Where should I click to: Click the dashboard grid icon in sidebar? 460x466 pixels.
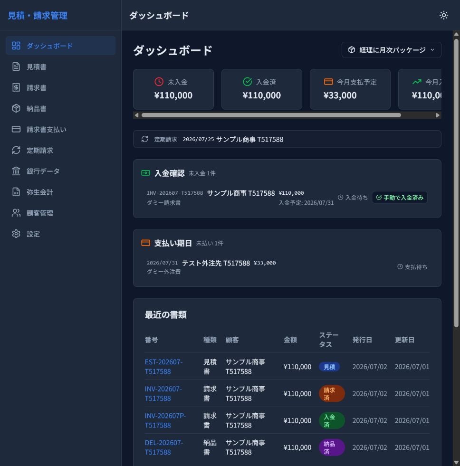pyautogui.click(x=16, y=46)
